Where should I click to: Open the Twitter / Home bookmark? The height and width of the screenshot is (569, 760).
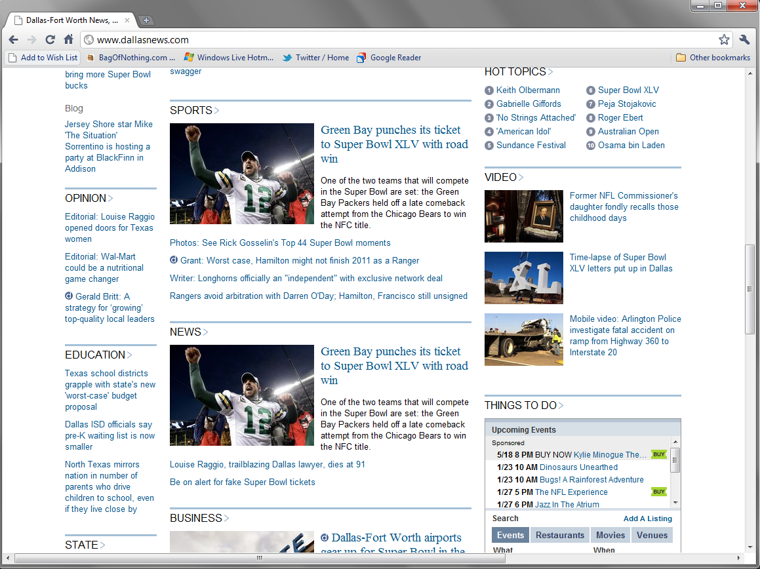click(x=316, y=58)
